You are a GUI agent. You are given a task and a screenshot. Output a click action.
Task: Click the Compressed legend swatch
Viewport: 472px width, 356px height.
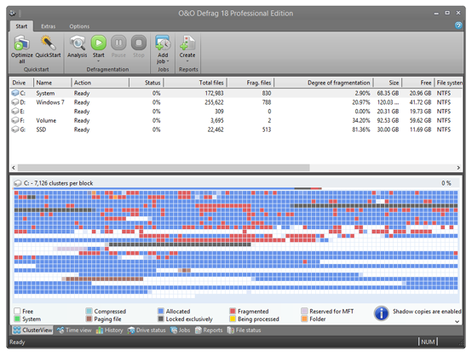[x=89, y=311]
